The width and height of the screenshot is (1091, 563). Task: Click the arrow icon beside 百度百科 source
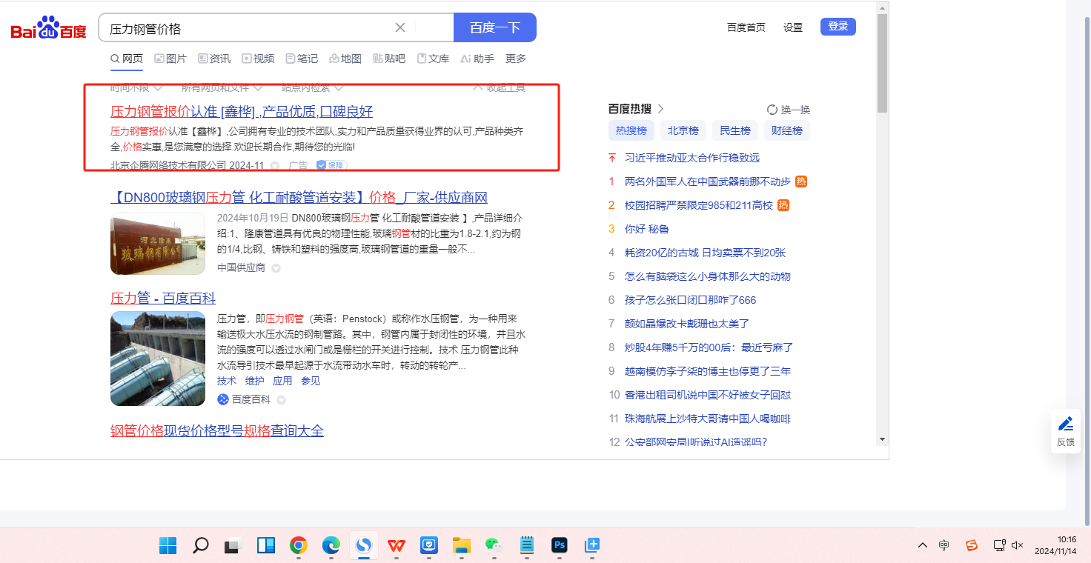click(x=281, y=400)
